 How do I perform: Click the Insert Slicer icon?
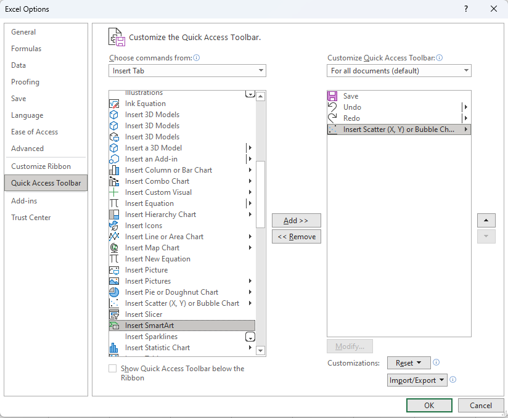click(114, 314)
